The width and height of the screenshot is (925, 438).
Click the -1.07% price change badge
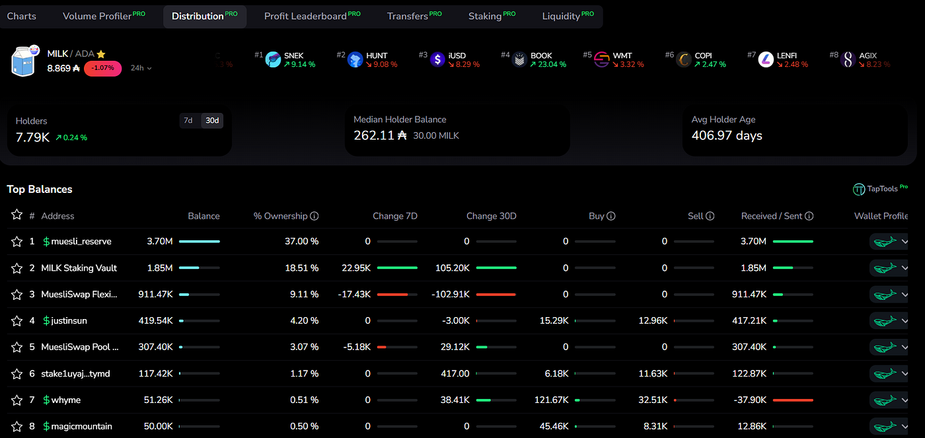102,68
